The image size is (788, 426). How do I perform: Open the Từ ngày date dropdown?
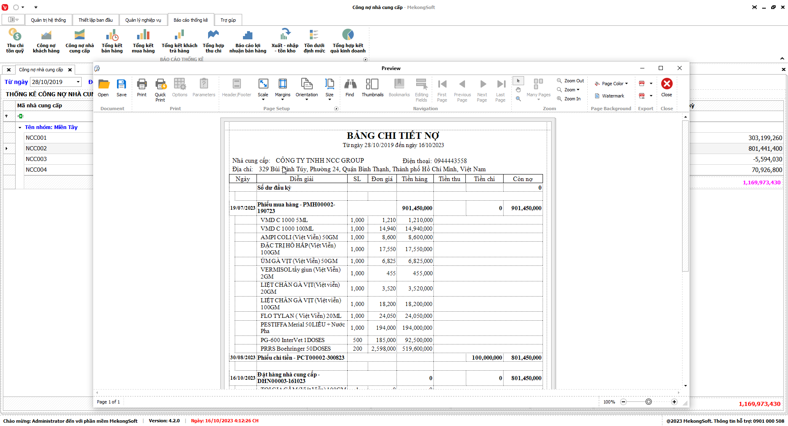(x=78, y=82)
